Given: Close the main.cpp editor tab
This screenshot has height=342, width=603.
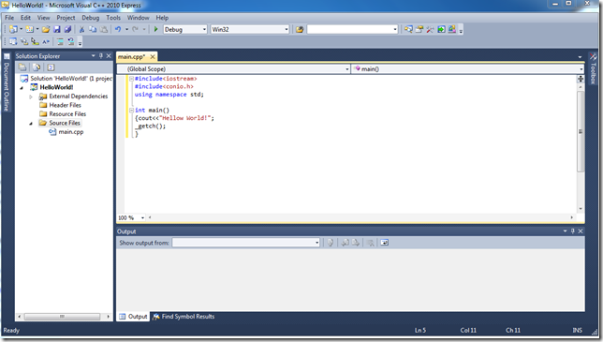Looking at the screenshot, I should tap(153, 56).
